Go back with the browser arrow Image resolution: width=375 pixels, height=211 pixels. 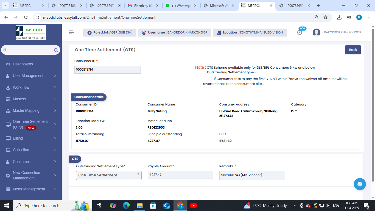pyautogui.click(x=6, y=17)
